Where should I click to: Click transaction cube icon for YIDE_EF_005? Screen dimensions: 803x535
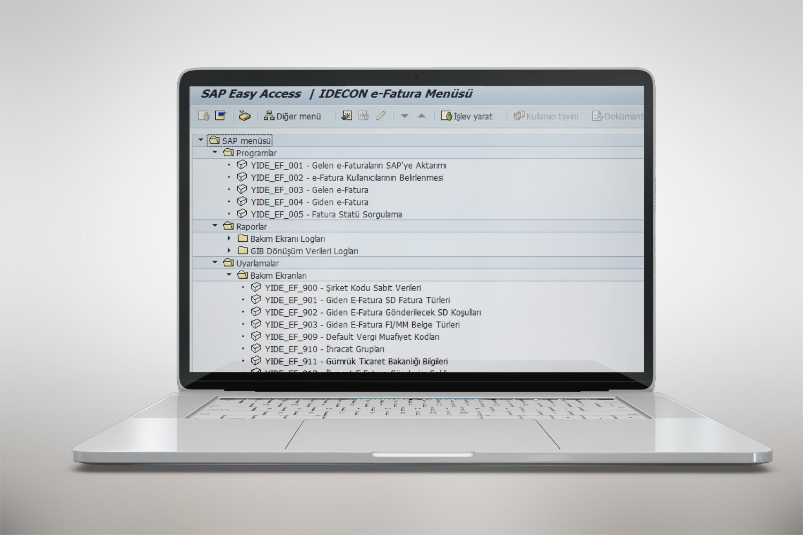click(x=242, y=214)
